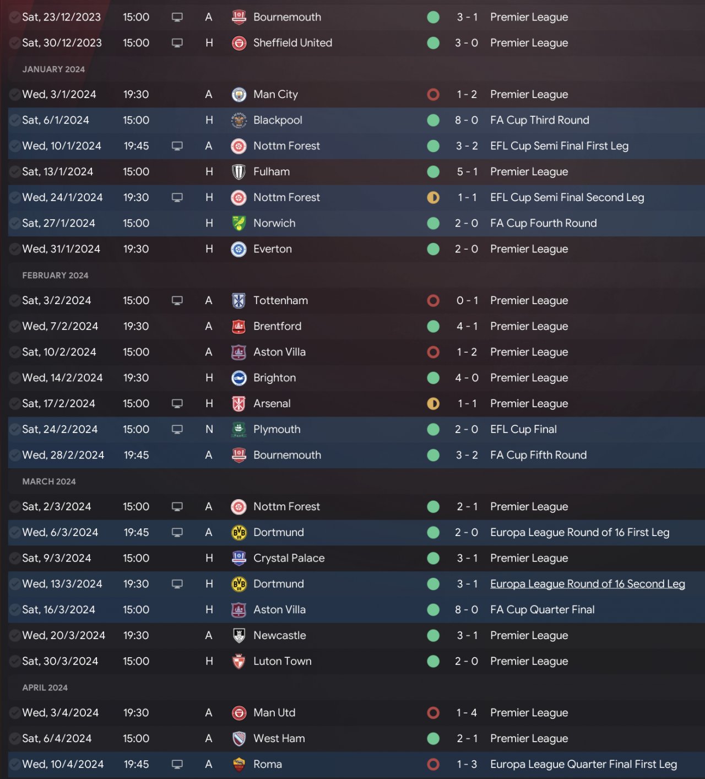Click the 1 - 4 score against Man Utd
705x779 pixels.
click(466, 713)
